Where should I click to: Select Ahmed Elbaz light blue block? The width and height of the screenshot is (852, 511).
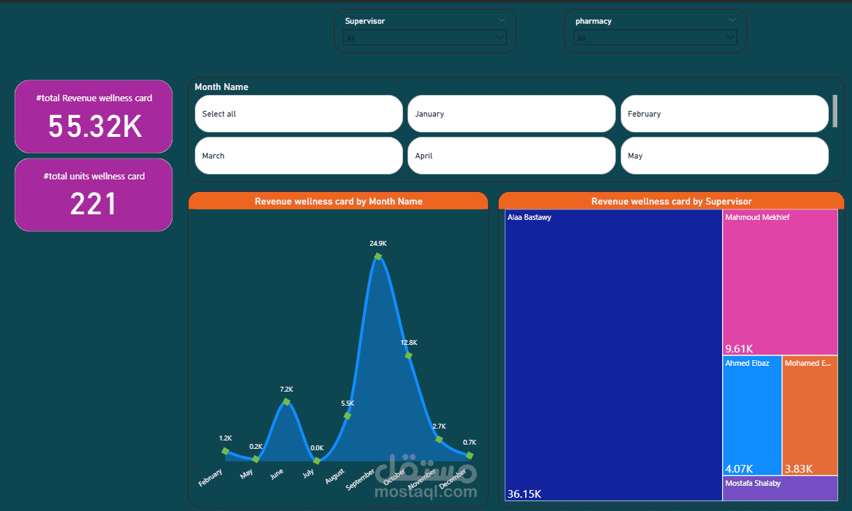click(x=752, y=416)
